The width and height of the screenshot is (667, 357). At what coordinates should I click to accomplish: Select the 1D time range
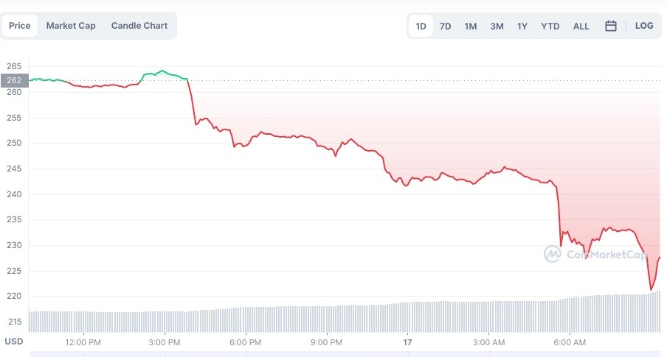click(x=421, y=26)
